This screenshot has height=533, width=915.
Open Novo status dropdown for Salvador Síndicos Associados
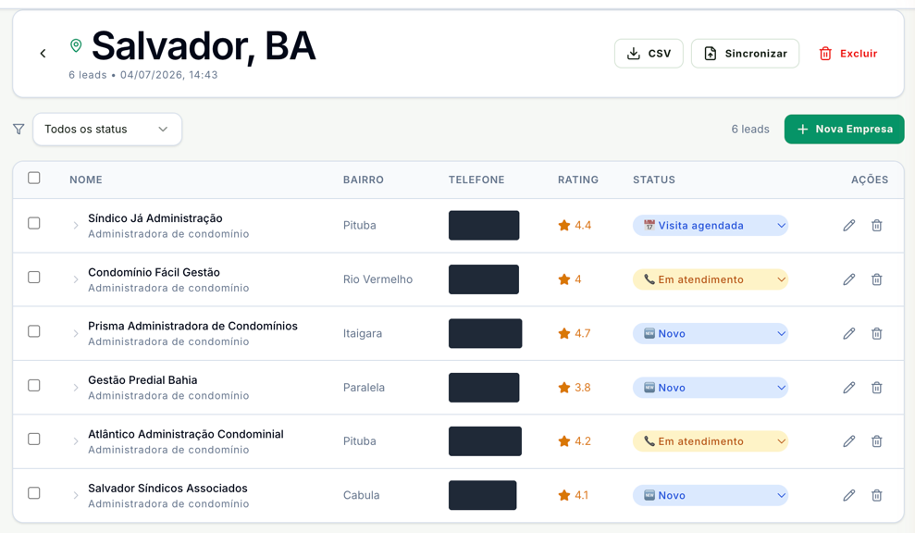click(711, 496)
